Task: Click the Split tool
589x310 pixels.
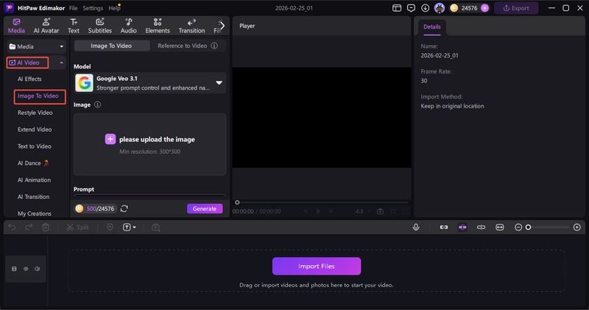Action: (77, 228)
